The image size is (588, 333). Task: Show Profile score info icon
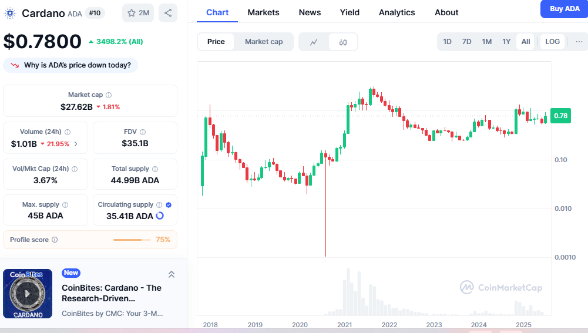click(x=55, y=240)
